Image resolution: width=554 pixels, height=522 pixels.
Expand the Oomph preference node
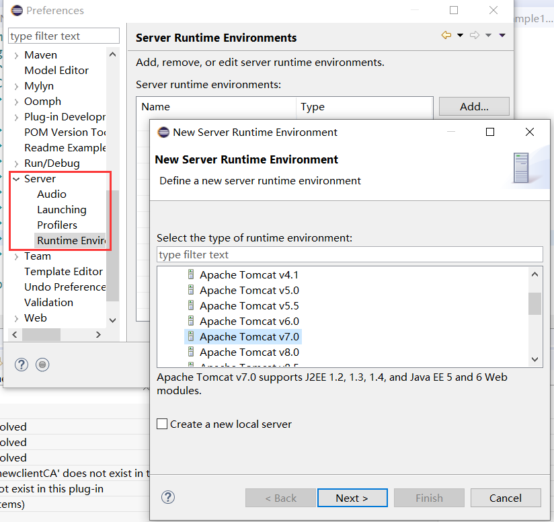pyautogui.click(x=16, y=102)
